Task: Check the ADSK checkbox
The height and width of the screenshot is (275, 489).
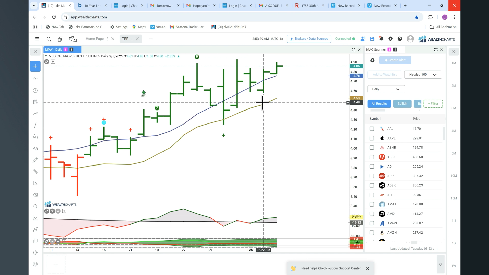Action: (372, 186)
